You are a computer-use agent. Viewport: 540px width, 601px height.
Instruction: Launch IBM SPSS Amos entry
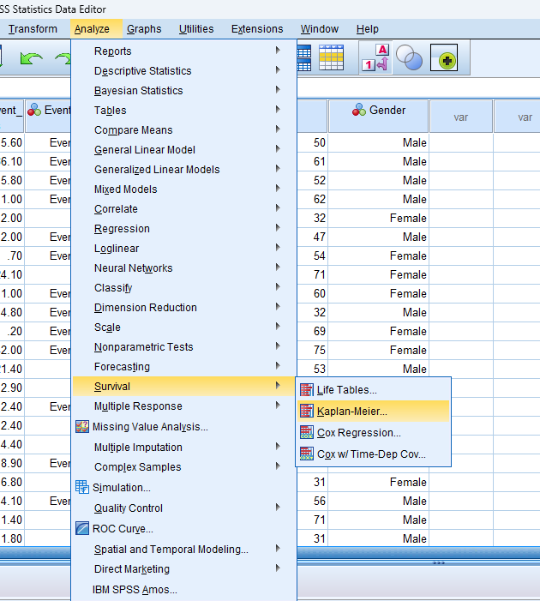pos(135,590)
